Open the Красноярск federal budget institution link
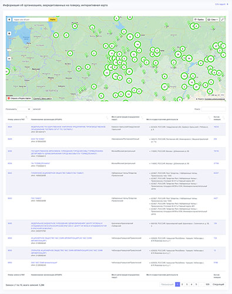Image resolution: width=232 pixels, height=294 pixels. click(x=69, y=226)
